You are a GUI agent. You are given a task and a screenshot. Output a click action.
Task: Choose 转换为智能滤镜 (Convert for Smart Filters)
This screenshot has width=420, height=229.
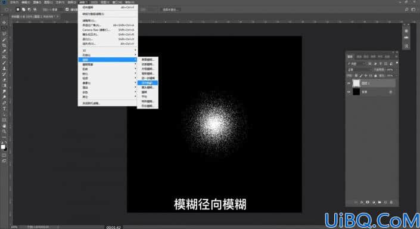pos(108,14)
